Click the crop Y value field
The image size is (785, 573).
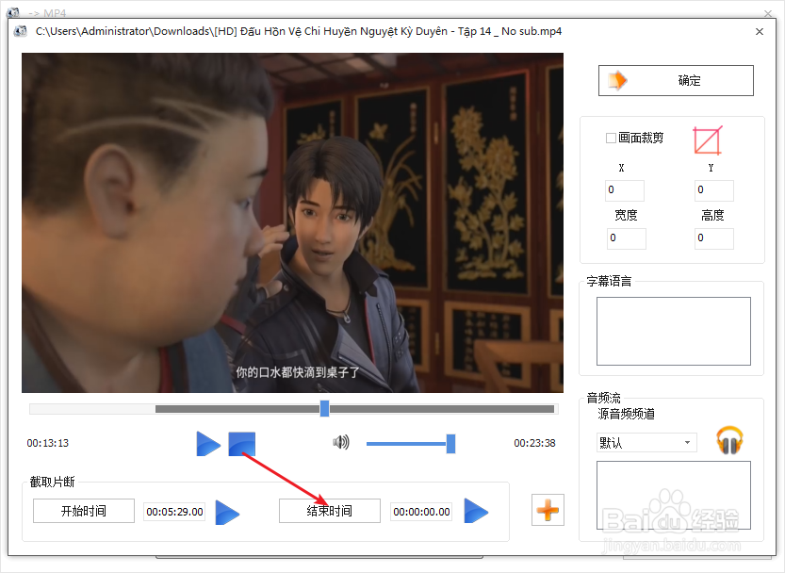coord(714,190)
